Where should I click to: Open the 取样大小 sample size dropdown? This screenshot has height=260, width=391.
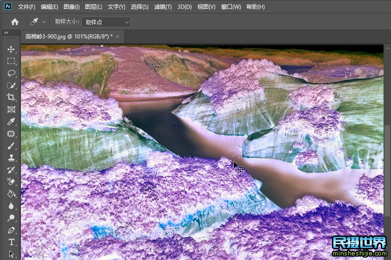[106, 22]
